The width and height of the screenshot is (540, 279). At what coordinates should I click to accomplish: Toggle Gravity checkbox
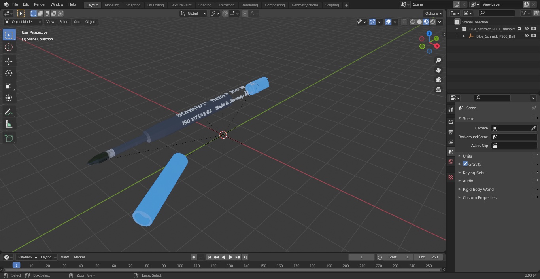coord(465,164)
